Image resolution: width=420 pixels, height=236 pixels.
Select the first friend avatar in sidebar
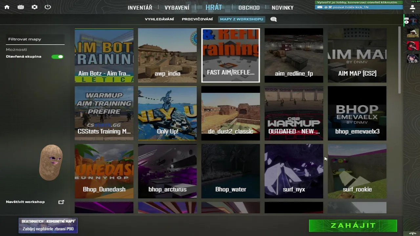pos(413,20)
